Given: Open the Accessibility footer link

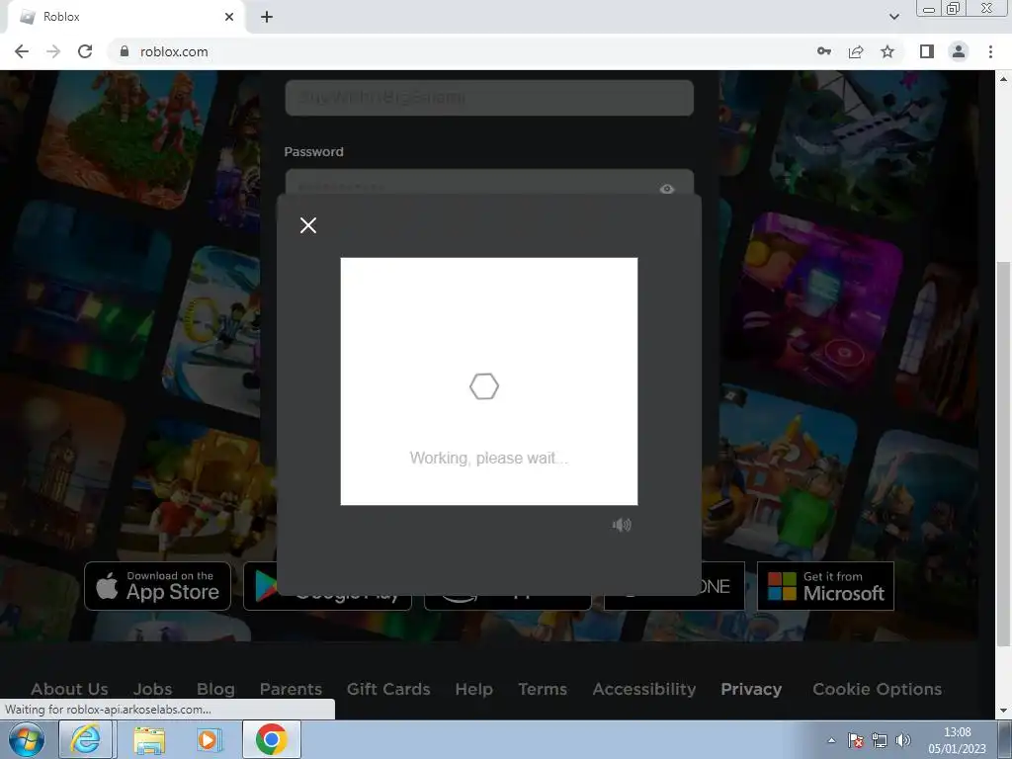Looking at the screenshot, I should pos(644,689).
